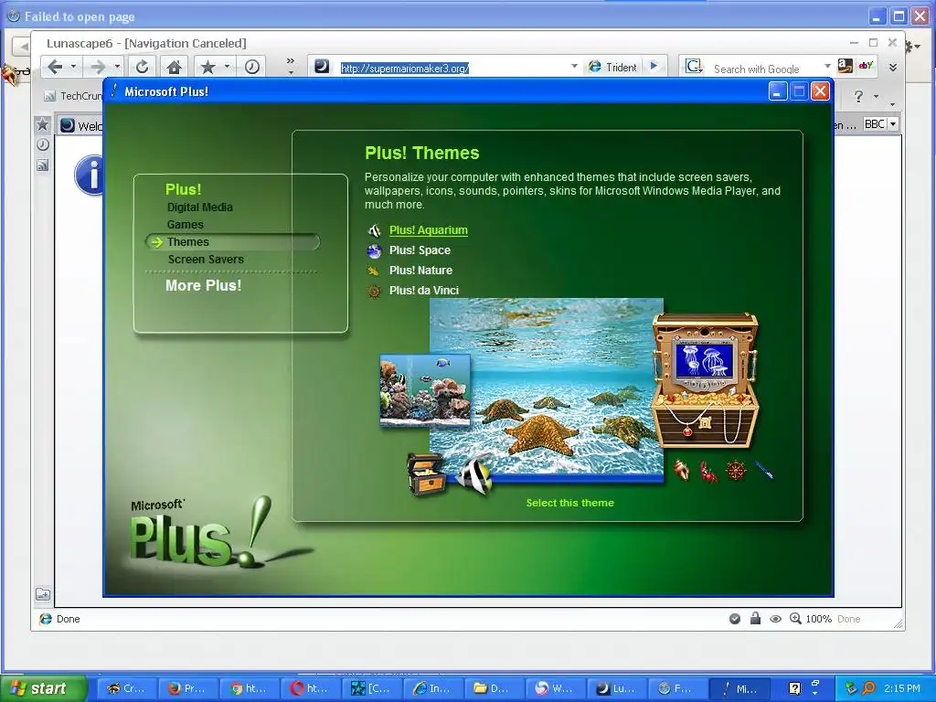Click the status bar popup blocker check icon
Image resolution: width=936 pixels, height=702 pixels.
(x=735, y=619)
